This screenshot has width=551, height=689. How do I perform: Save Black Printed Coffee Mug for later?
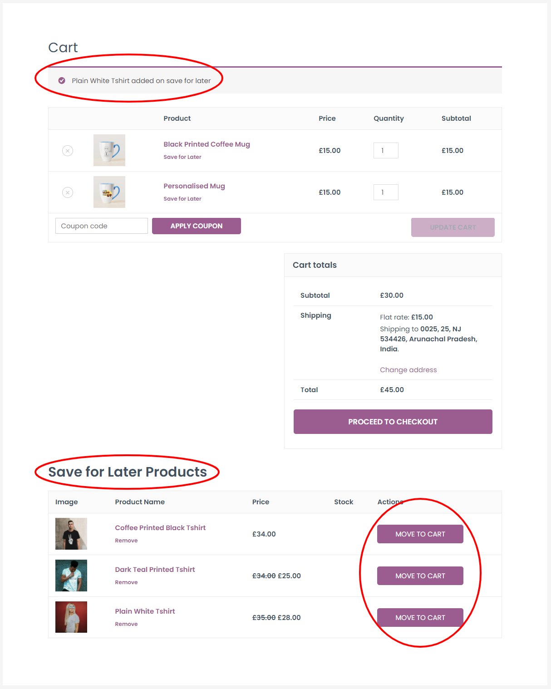coord(182,157)
